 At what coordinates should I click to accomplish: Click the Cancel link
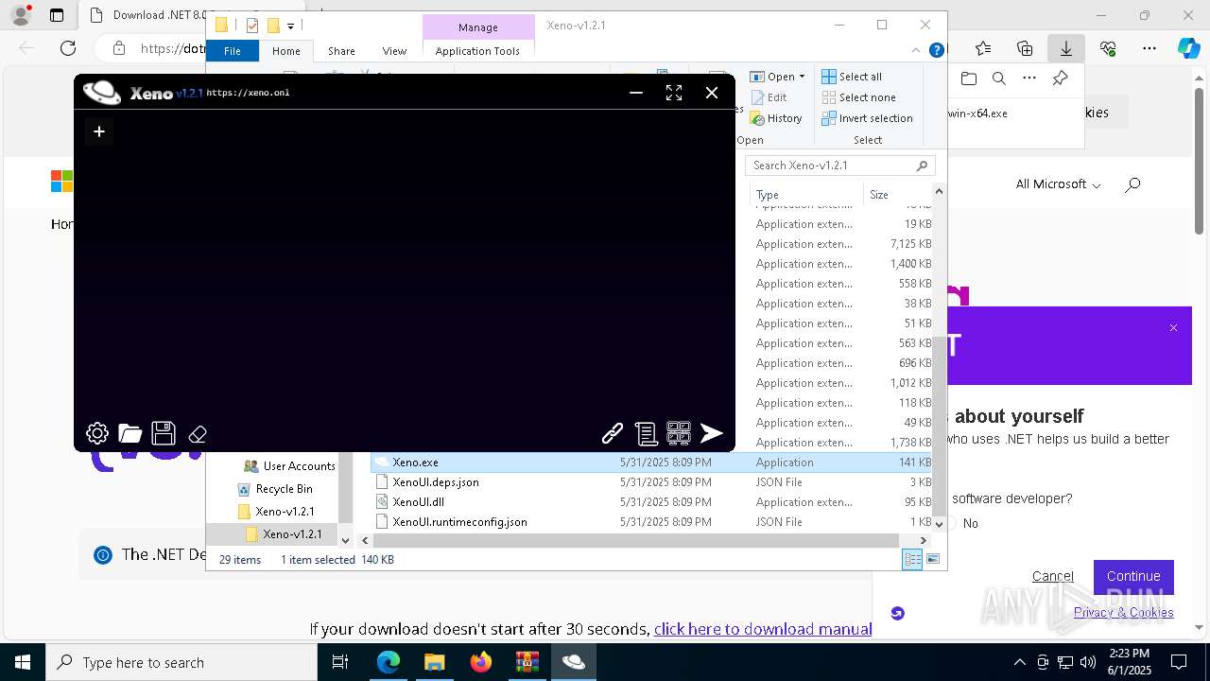coord(1052,576)
